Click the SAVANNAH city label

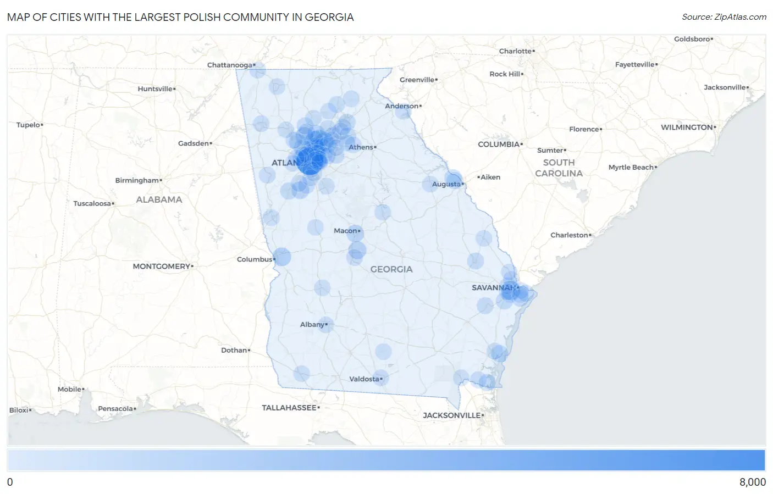tap(494, 288)
